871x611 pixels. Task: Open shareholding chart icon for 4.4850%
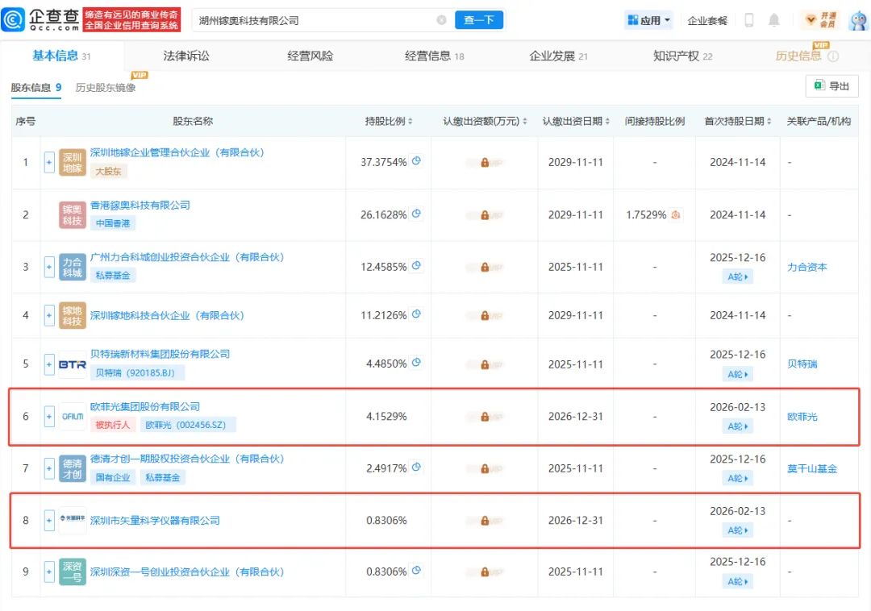coord(416,363)
